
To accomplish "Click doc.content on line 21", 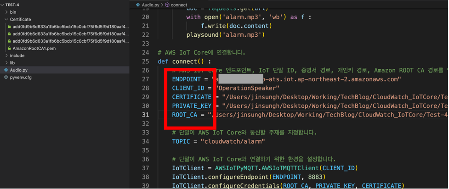I will click(x=249, y=26).
